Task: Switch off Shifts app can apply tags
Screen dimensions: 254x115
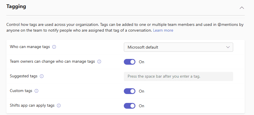Action: click(130, 106)
